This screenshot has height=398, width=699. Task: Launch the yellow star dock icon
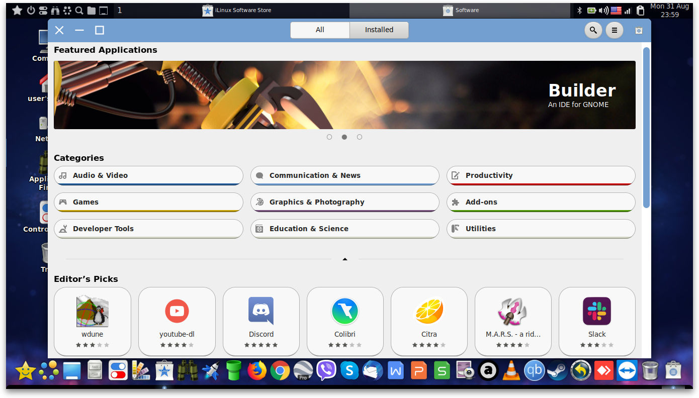[x=25, y=371]
